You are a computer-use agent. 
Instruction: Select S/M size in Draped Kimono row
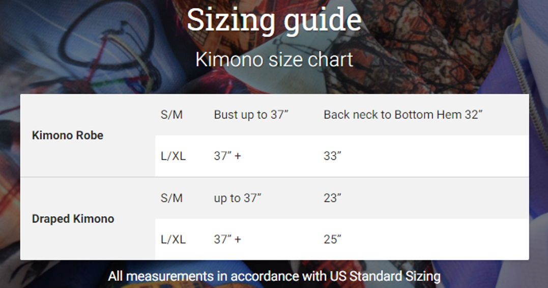pyautogui.click(x=171, y=198)
